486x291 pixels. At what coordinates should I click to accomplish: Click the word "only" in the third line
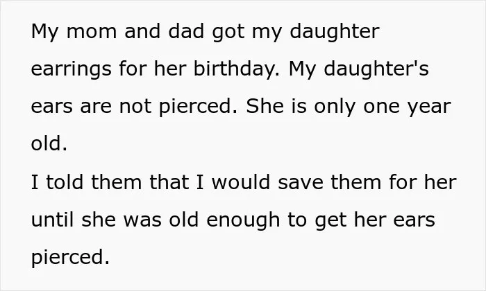[x=335, y=107]
